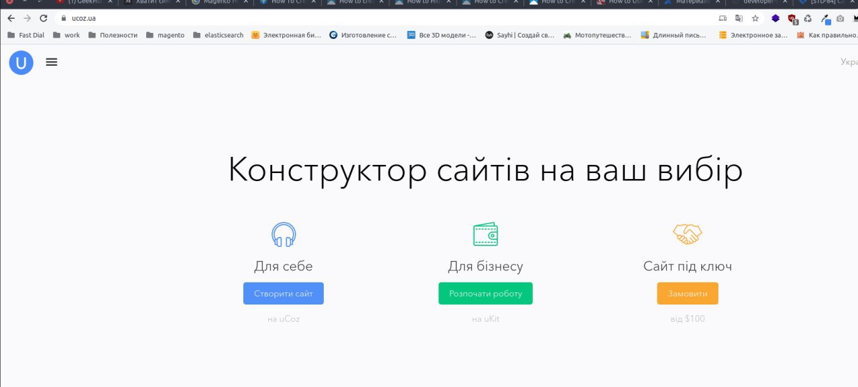
Task: Click the blue Створити сайт button
Action: pyautogui.click(x=284, y=294)
